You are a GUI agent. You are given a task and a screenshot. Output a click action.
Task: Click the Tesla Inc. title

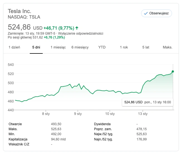click(x=19, y=11)
